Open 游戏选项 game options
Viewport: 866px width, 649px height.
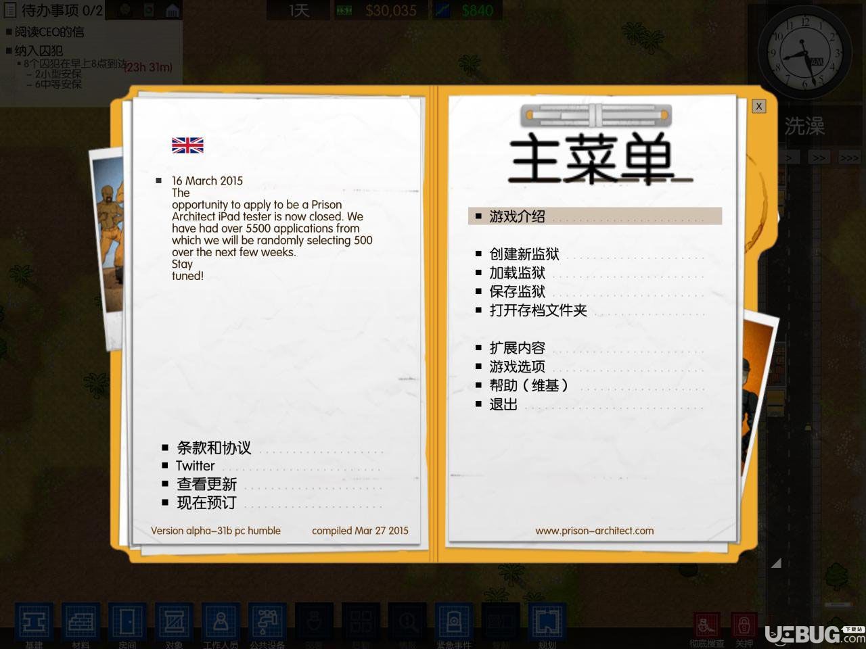[518, 366]
